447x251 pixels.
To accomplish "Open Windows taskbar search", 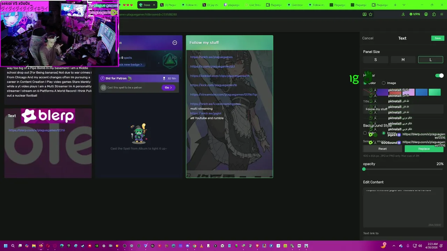I will (13, 246).
